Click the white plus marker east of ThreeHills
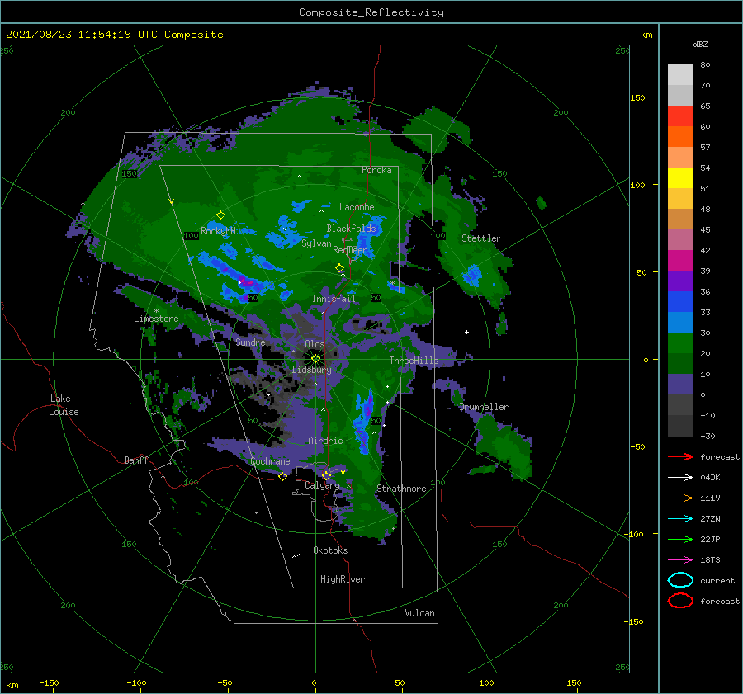The height and width of the screenshot is (694, 743). coord(466,332)
